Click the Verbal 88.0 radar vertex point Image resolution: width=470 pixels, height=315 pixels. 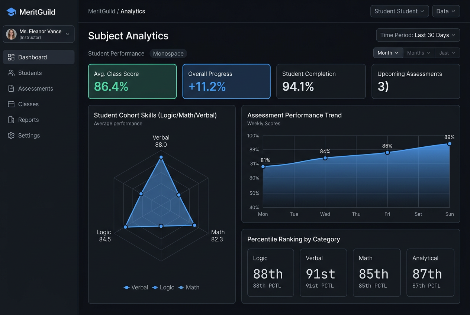[161, 157]
